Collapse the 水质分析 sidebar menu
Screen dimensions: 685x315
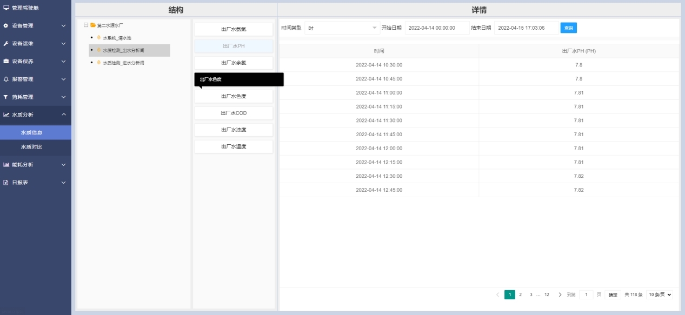(63, 115)
